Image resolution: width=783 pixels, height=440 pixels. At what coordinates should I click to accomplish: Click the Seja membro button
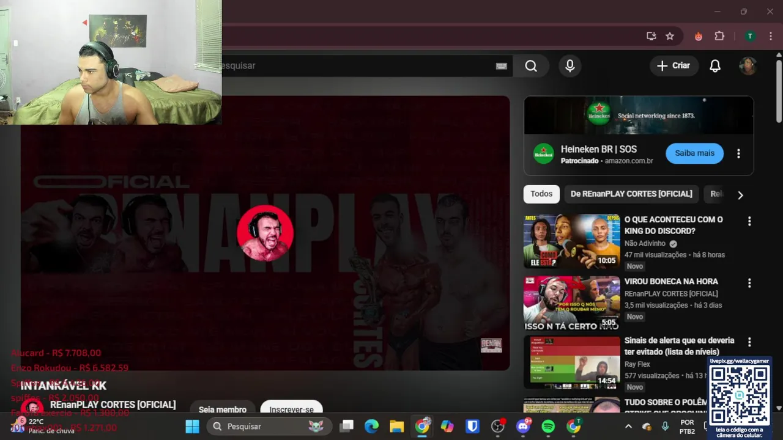[223, 409]
